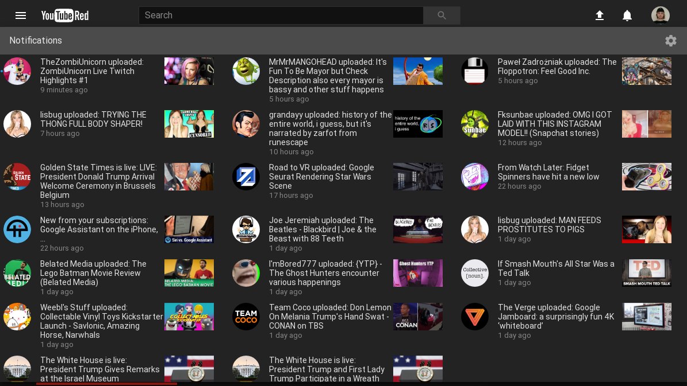
Task: Open If Smash Mouth's All Star notification
Action: coord(555,268)
